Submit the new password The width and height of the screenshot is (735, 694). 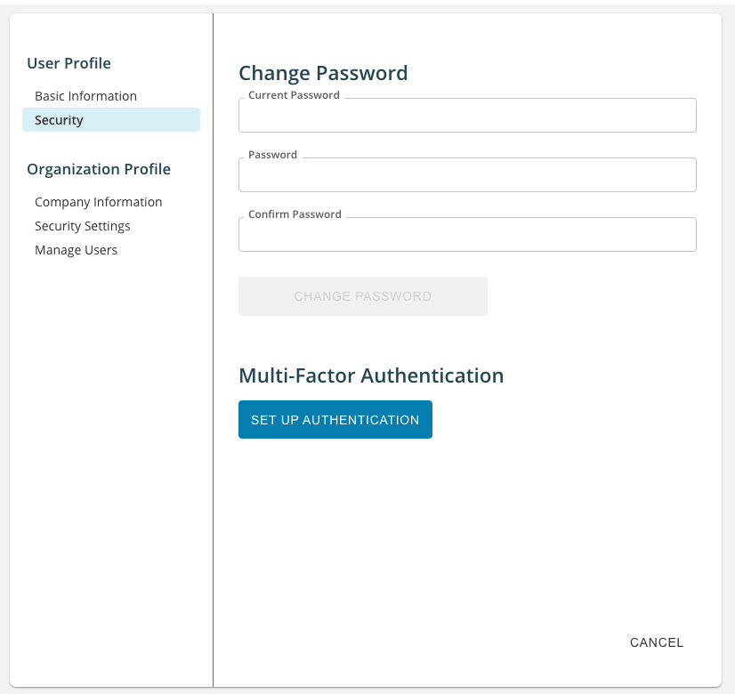point(362,295)
